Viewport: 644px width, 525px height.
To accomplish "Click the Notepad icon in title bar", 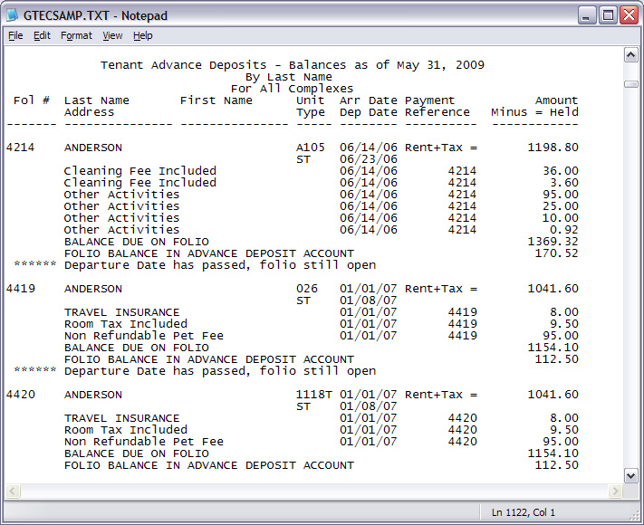I will [x=15, y=15].
